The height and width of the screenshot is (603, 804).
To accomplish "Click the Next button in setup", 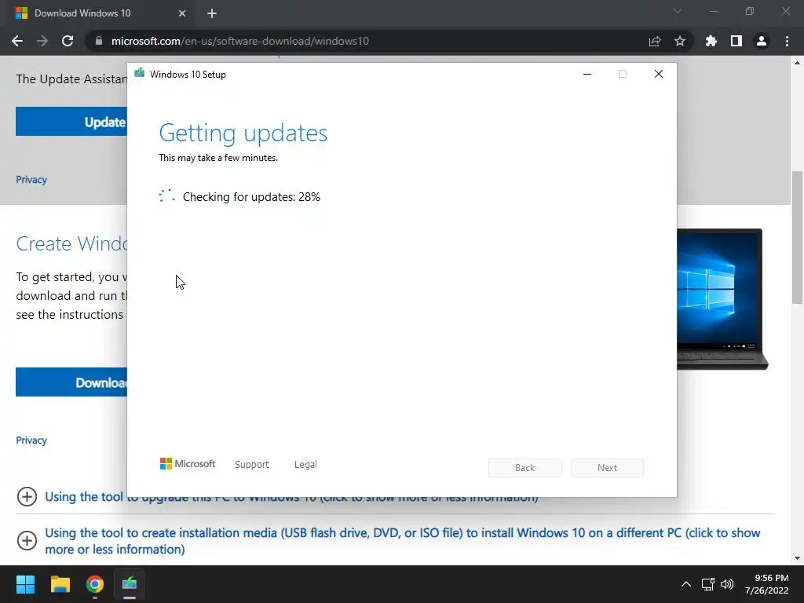I will pos(607,468).
